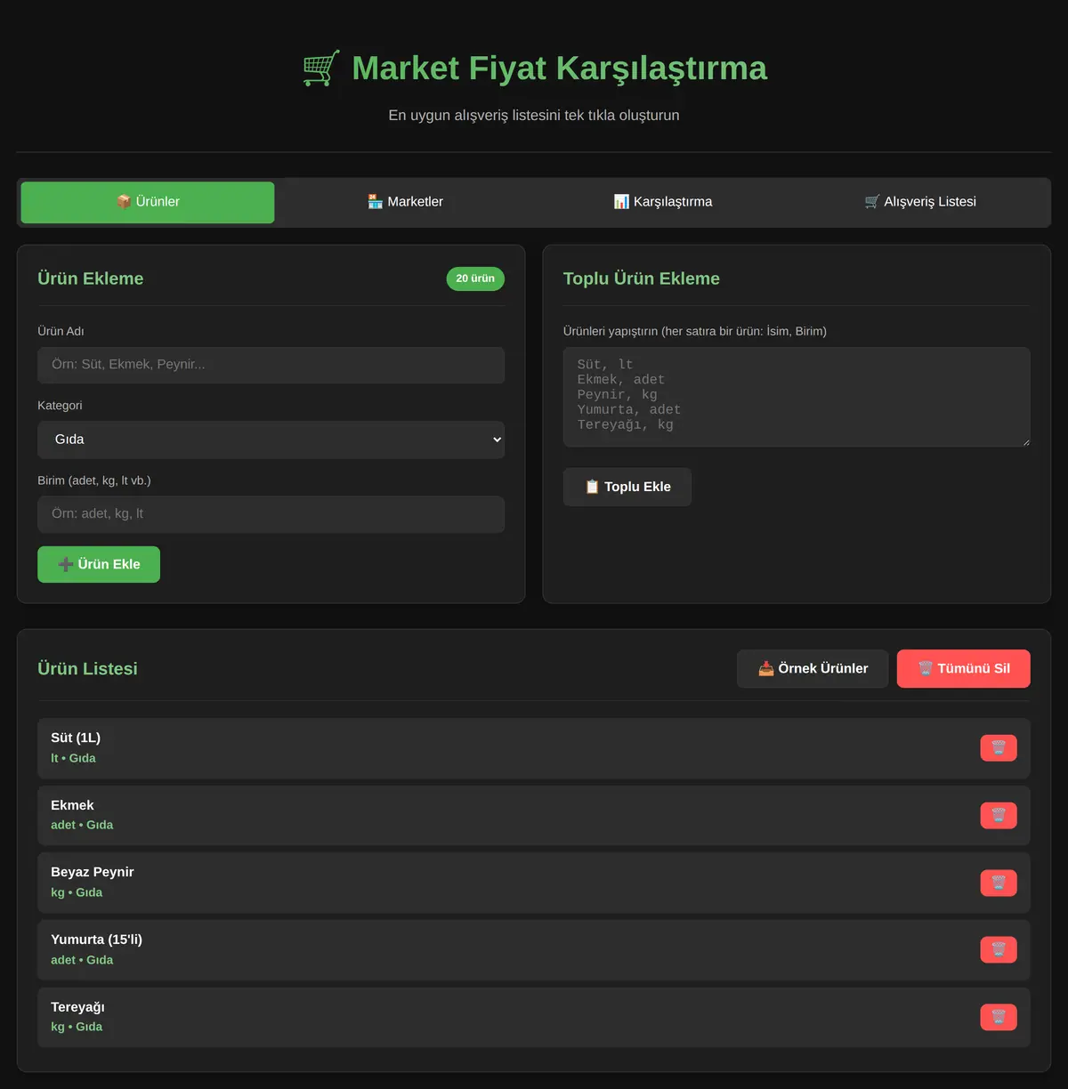Click the 'En uygun alışveriş listesini' subtitle
This screenshot has height=1089, width=1068.
tap(534, 116)
